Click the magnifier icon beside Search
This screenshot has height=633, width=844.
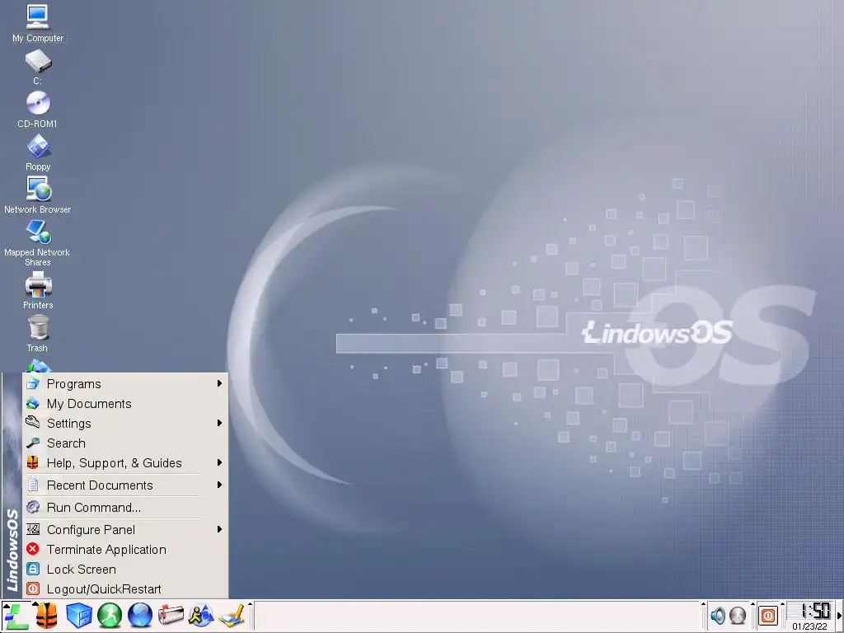[x=33, y=443]
